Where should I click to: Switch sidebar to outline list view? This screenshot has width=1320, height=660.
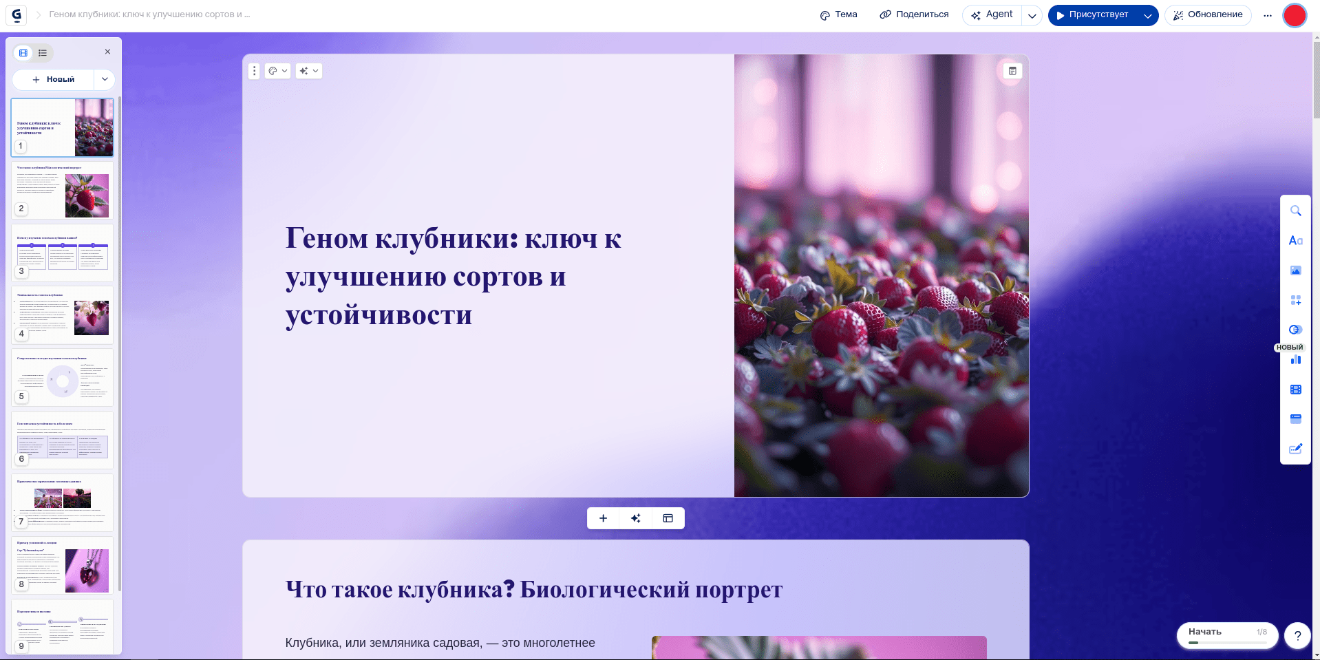43,53
